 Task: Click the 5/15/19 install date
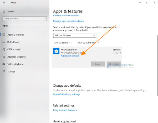(x=117, y=53)
